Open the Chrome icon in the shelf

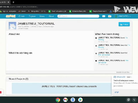tap(58, 100)
